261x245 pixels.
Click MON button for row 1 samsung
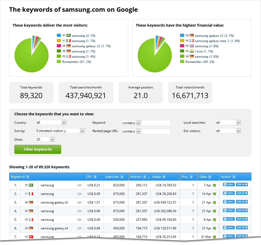(x=229, y=184)
